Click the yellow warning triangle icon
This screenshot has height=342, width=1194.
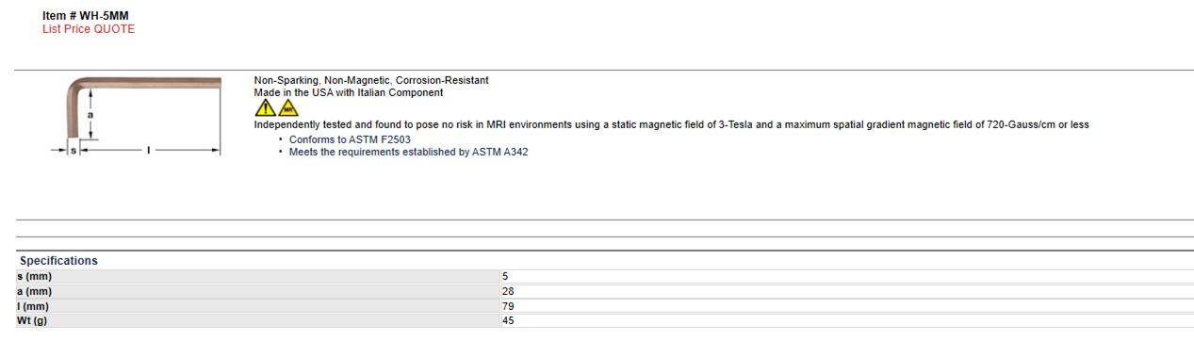tap(265, 108)
